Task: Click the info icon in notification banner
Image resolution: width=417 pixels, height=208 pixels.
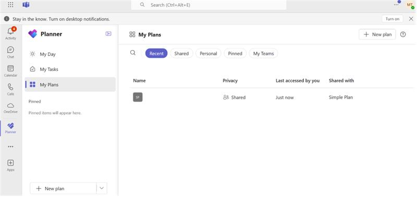Action: 7,19
